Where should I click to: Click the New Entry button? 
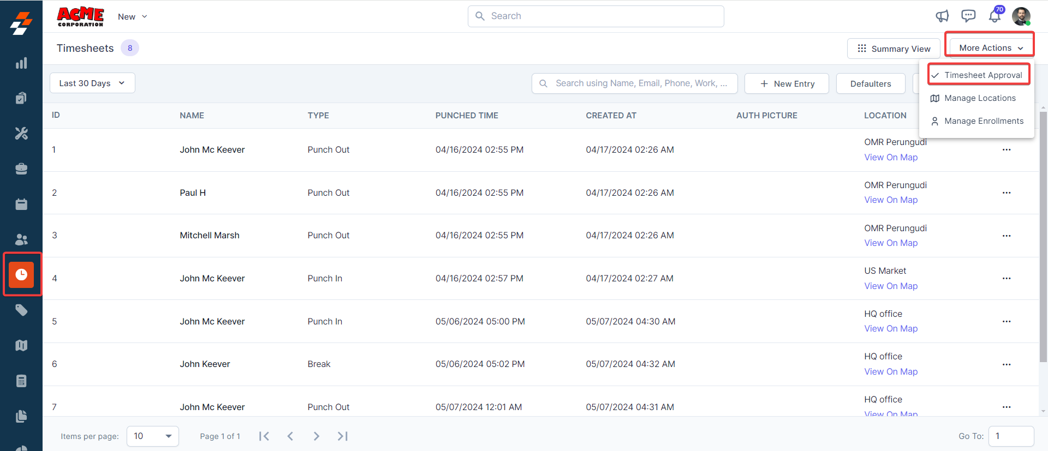pyautogui.click(x=787, y=84)
